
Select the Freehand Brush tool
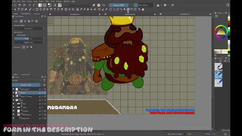30,9
